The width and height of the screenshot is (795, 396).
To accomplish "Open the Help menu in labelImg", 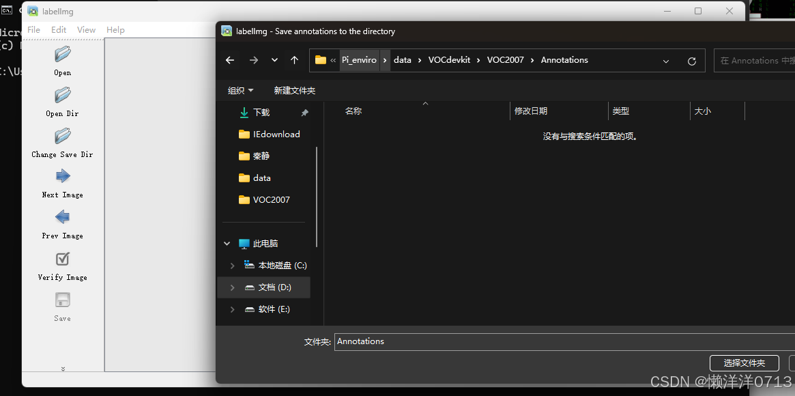I will pyautogui.click(x=115, y=30).
